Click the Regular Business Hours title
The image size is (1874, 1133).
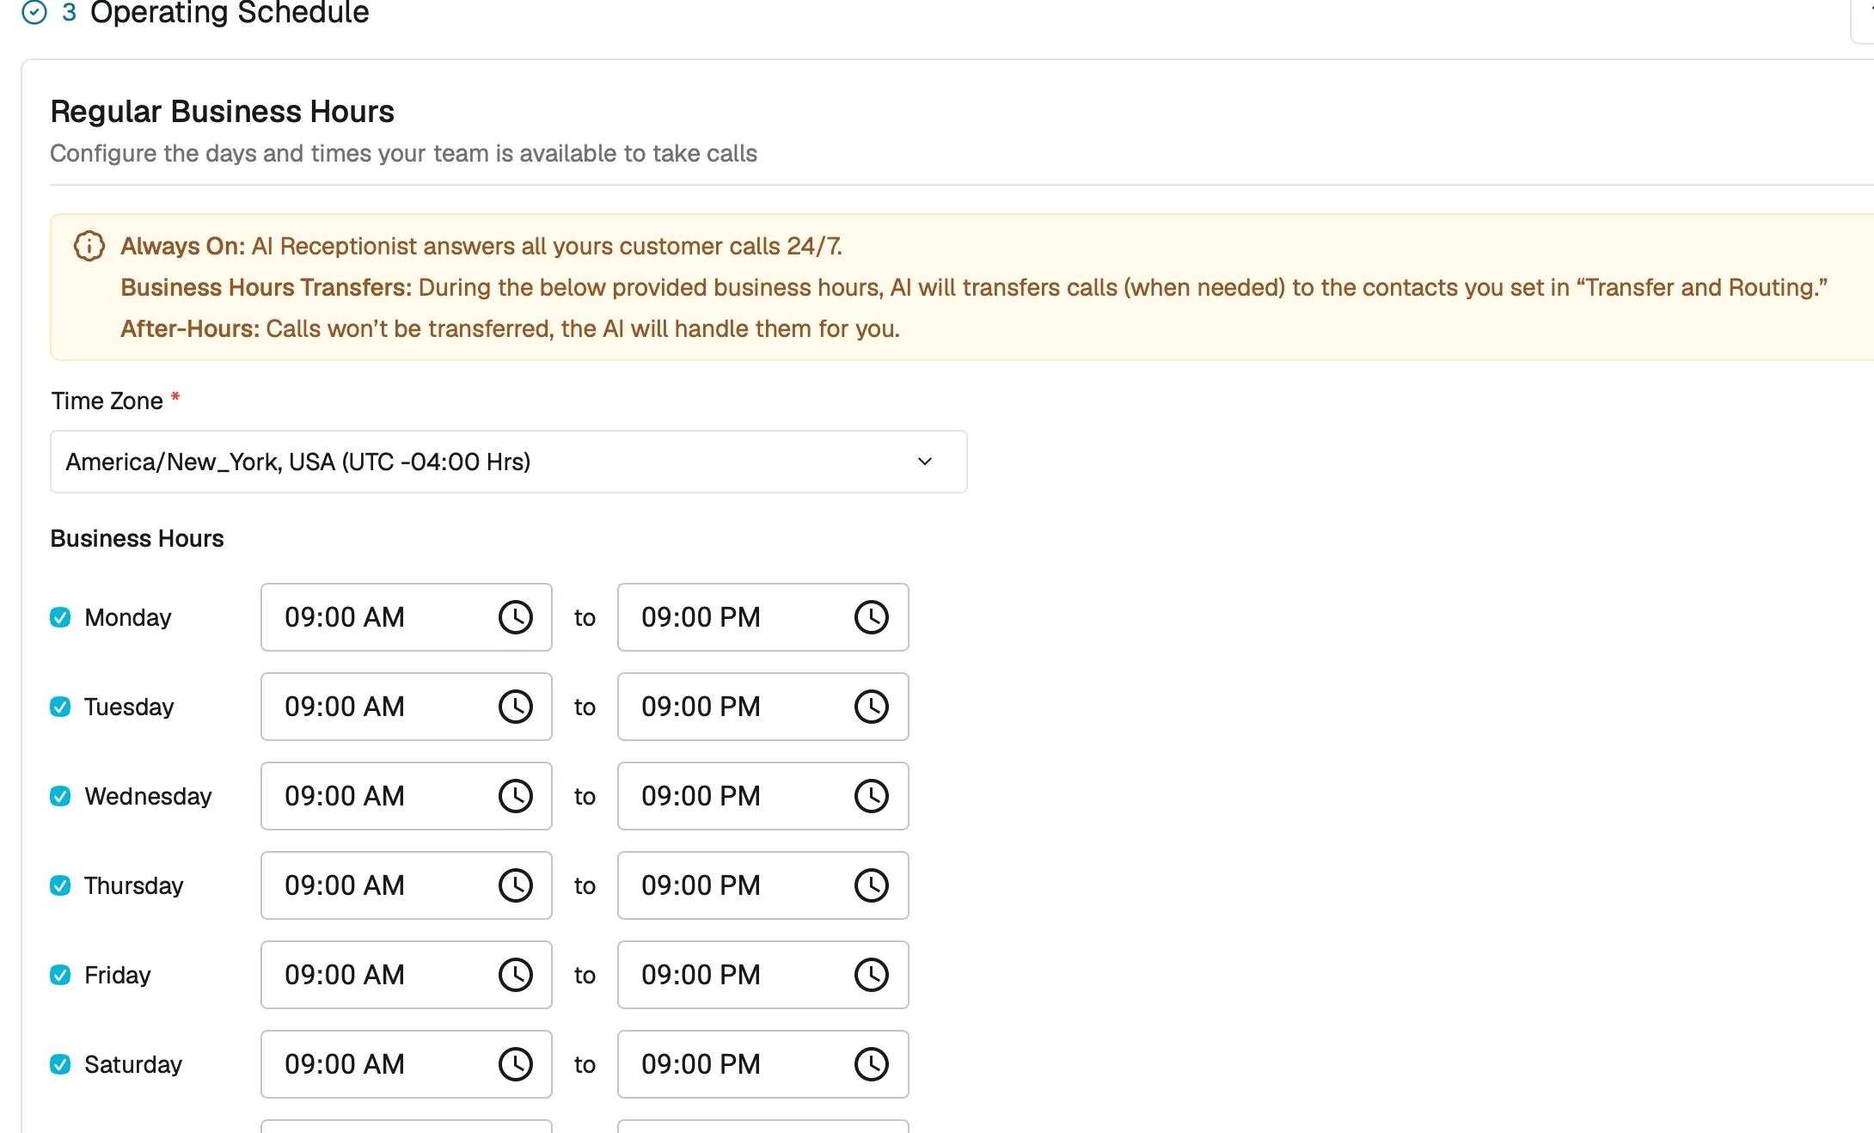222,112
